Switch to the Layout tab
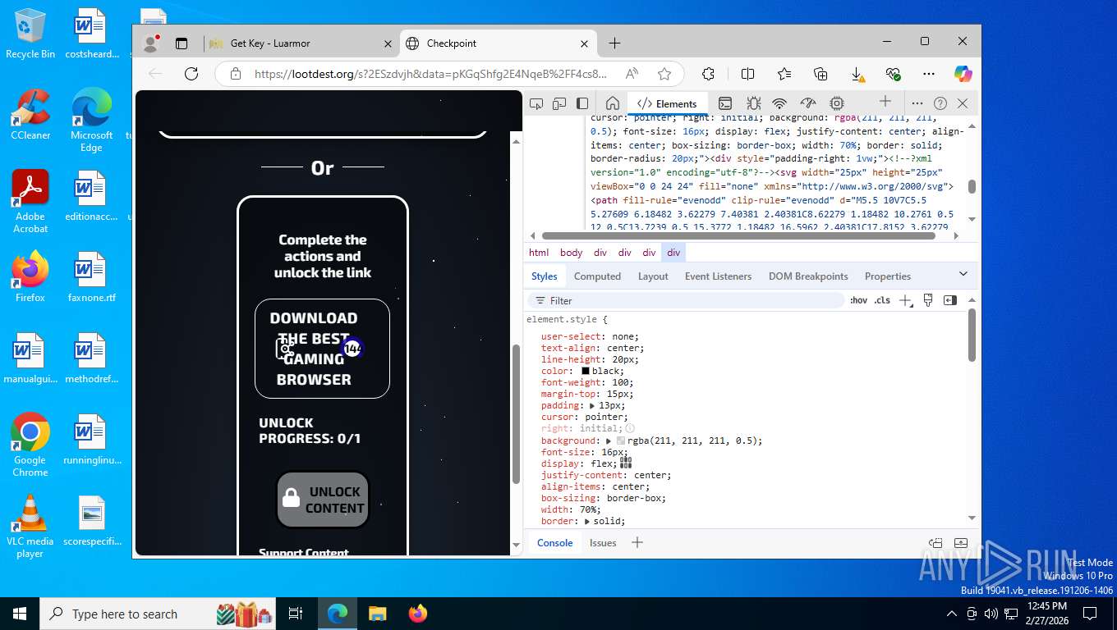Viewport: 1117px width, 630px height. tap(653, 276)
